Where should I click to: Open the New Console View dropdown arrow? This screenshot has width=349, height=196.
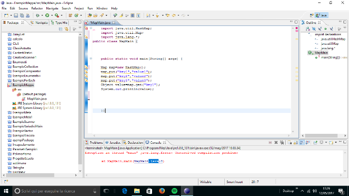[336, 142]
